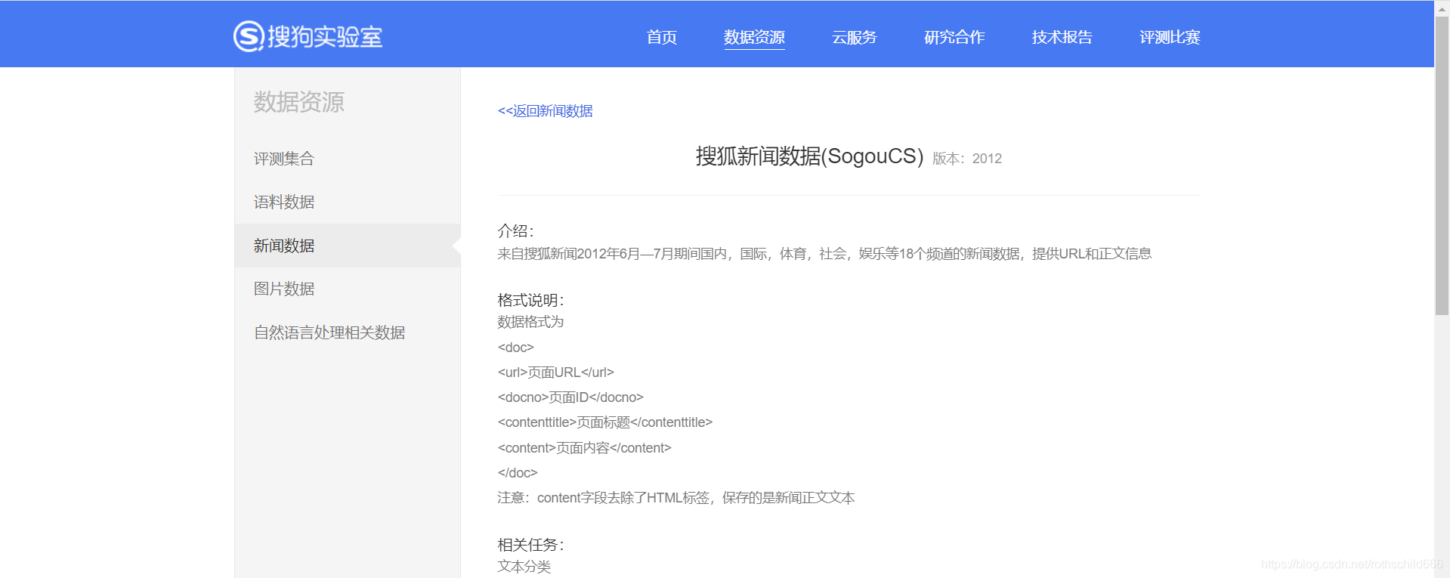Click the 版本: 2012 version label
1450x578 pixels.
point(967,159)
